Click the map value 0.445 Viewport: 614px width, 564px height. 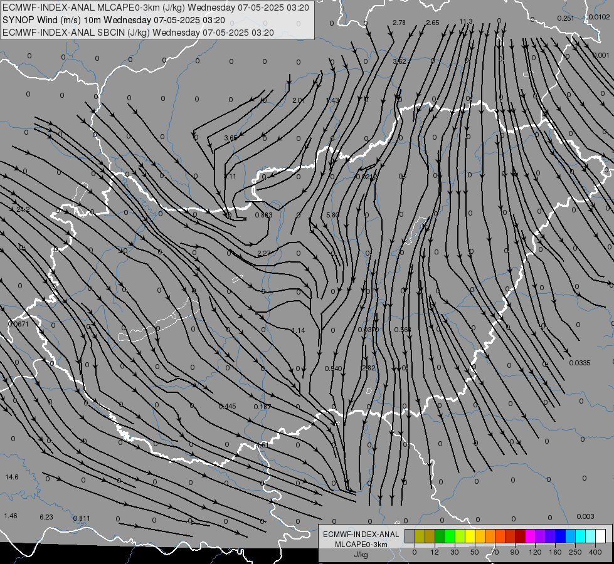point(228,406)
